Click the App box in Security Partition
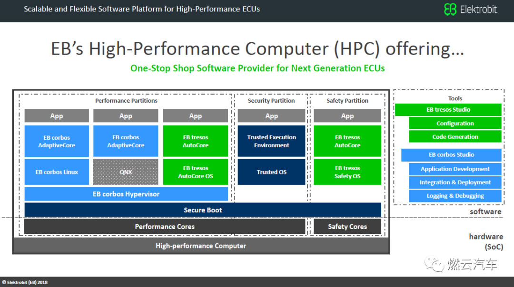Viewport: 514px width, 287px height. [271, 116]
